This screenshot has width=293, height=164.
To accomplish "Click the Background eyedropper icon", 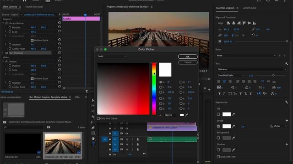I will (233, 138).
